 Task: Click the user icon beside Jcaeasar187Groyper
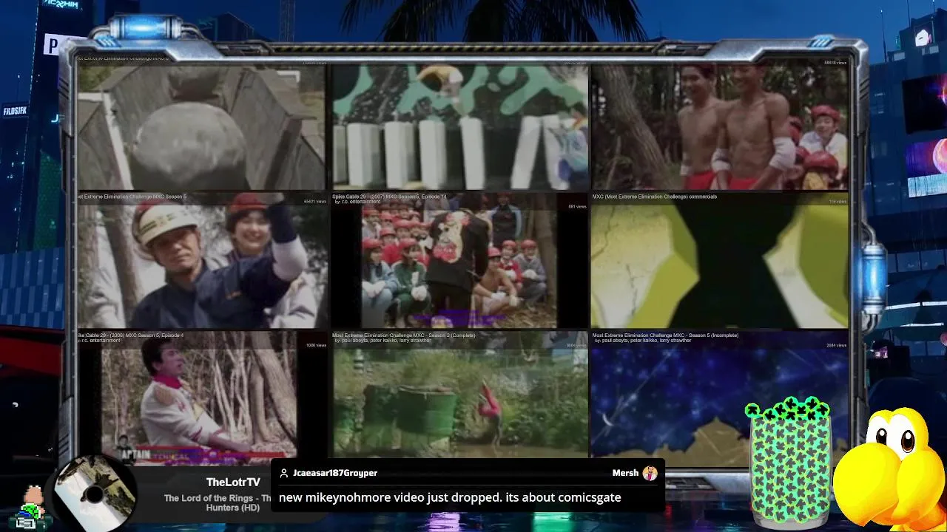point(283,473)
